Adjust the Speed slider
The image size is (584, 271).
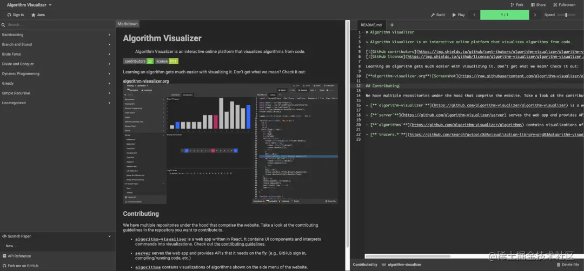point(566,15)
